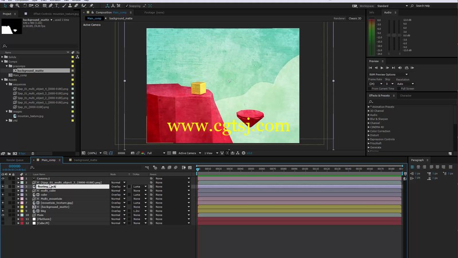This screenshot has width=458, height=258.
Task: Open the Effect Controls tab
Action: (x=56, y=14)
